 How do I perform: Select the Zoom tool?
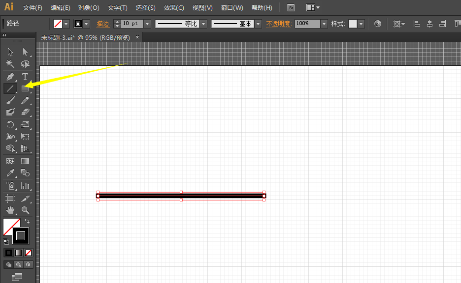coord(25,210)
